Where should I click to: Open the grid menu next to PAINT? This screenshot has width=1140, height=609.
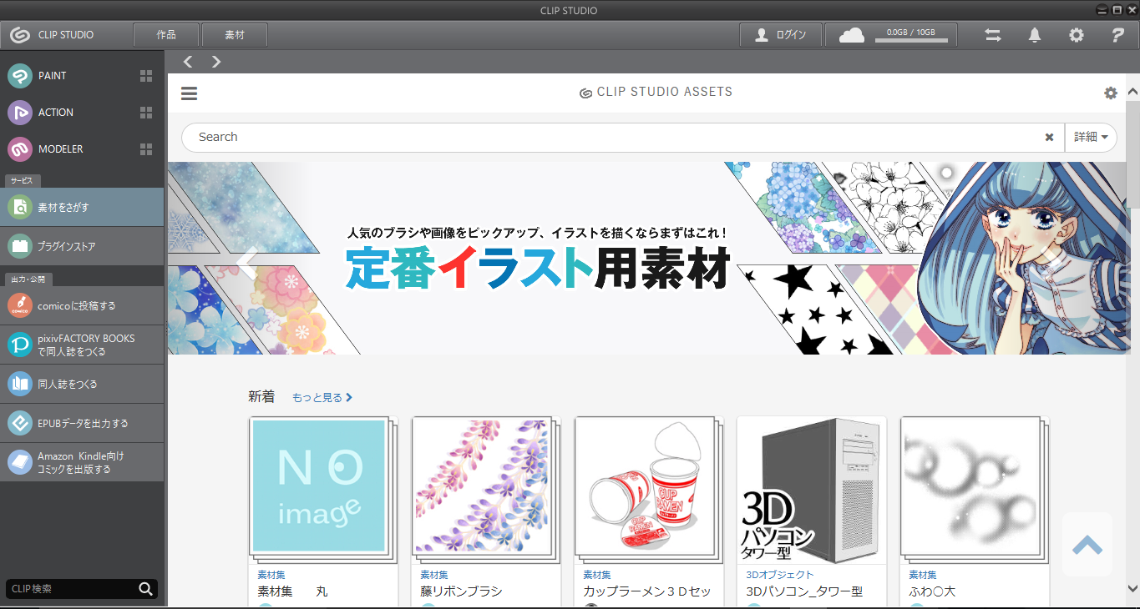pyautogui.click(x=146, y=76)
